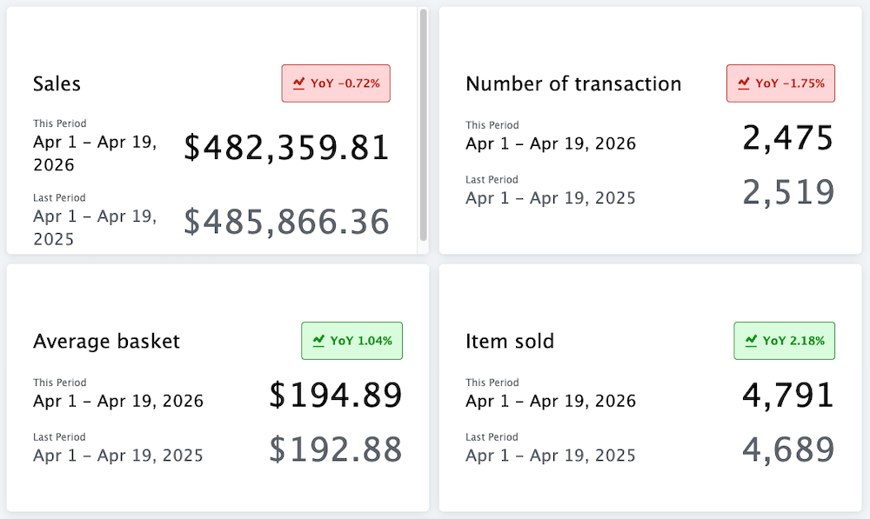Click Item sold Last Period 2025 date range
This screenshot has width=870, height=519.
pos(551,456)
